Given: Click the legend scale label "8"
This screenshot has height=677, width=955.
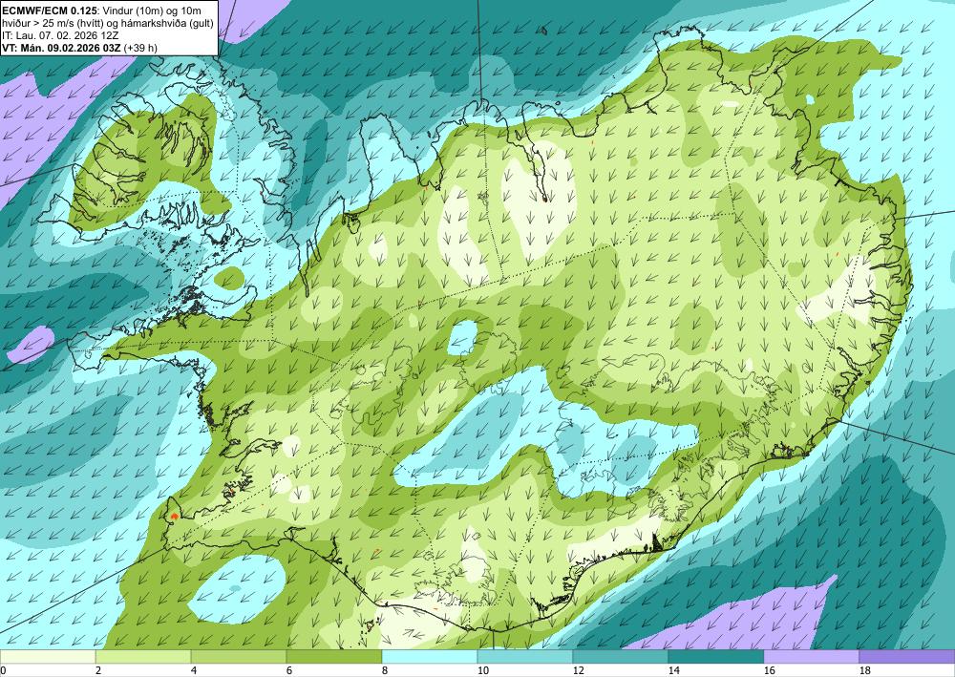Looking at the screenshot, I should [385, 670].
